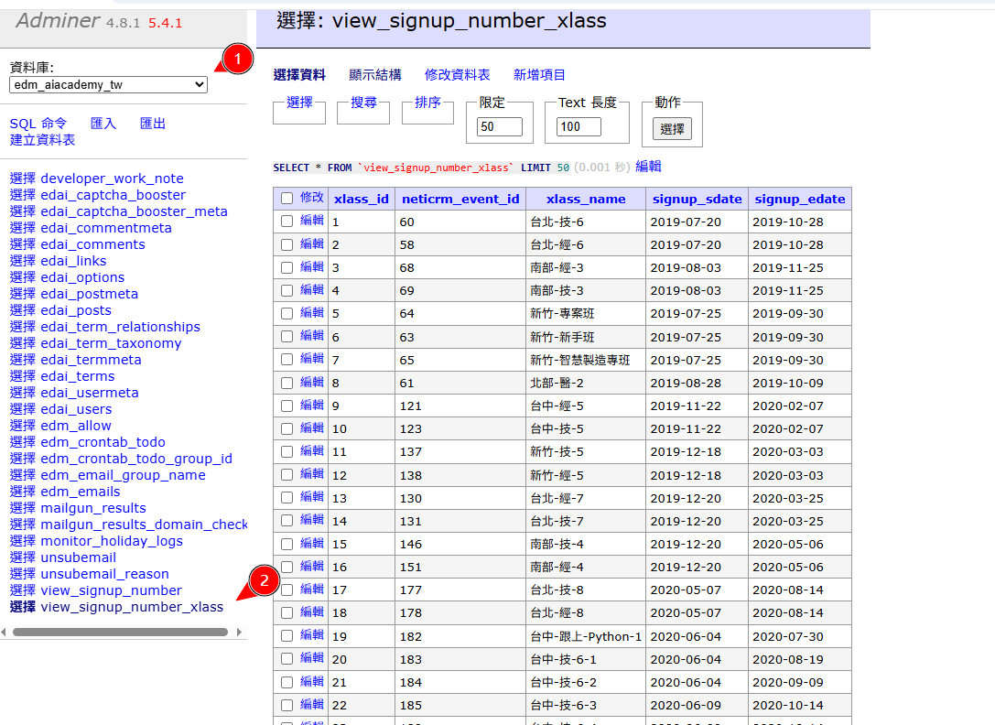Check the row checkbox for xlass_id 1
This screenshot has width=995, height=725.
(287, 221)
